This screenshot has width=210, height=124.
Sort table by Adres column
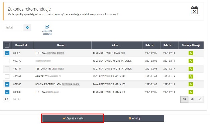pos(117,45)
